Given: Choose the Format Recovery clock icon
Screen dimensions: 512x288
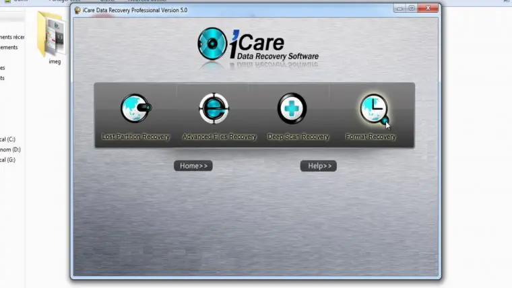Looking at the screenshot, I should click(374, 109).
